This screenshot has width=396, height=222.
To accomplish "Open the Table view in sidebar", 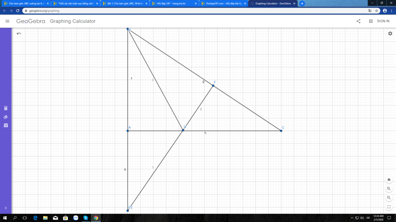I will tap(6, 125).
